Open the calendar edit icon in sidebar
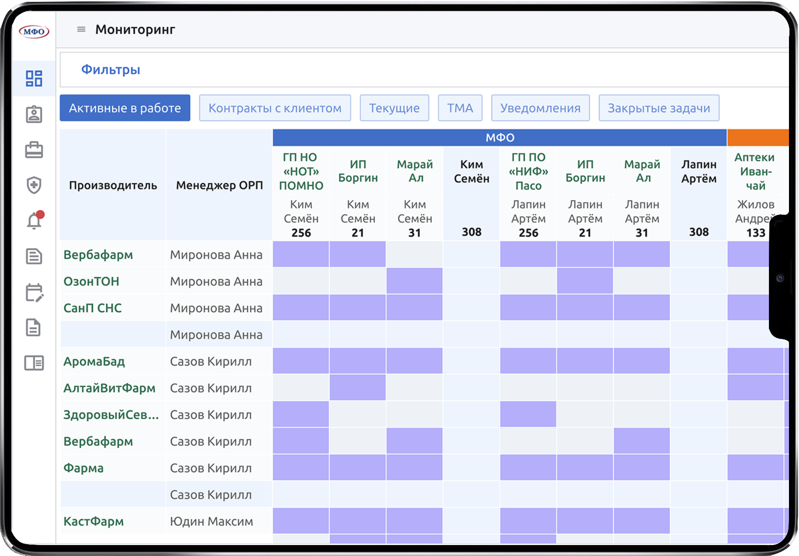 point(34,292)
